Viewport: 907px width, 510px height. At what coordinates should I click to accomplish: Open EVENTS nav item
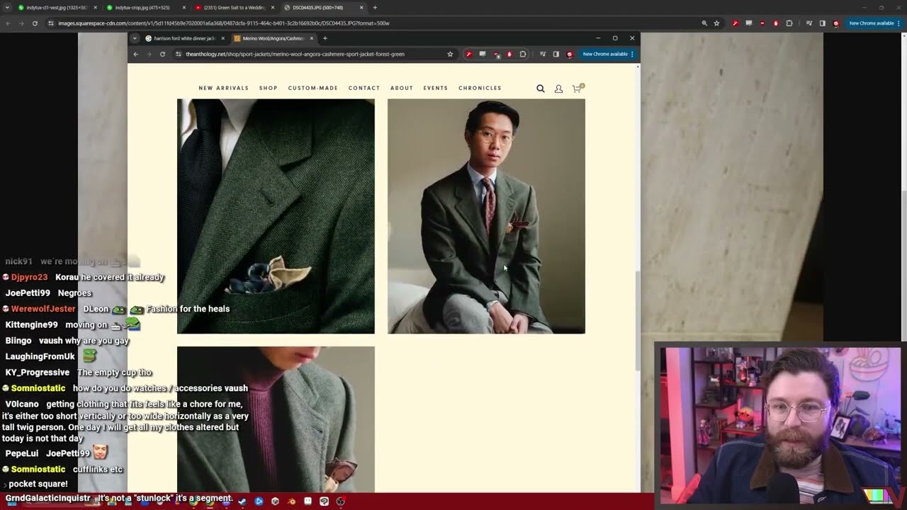pyautogui.click(x=436, y=89)
